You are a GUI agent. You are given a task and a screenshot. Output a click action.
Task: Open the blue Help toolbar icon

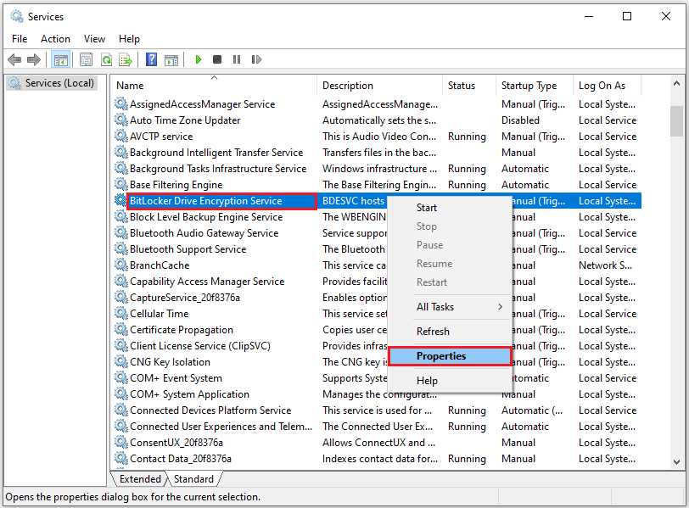pos(151,59)
